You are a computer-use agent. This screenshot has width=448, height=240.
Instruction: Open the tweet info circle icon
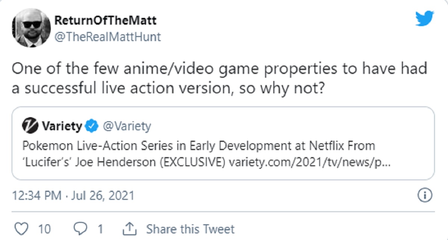click(x=425, y=195)
